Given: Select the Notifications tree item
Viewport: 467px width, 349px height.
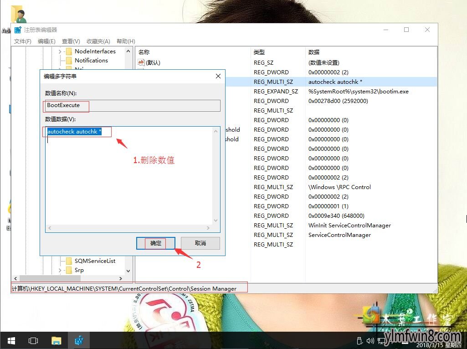Looking at the screenshot, I should click(x=91, y=61).
